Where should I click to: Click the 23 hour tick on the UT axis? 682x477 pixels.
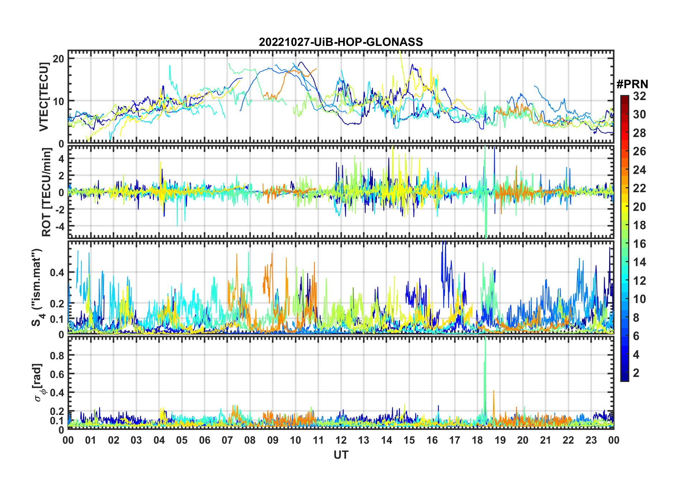click(591, 440)
